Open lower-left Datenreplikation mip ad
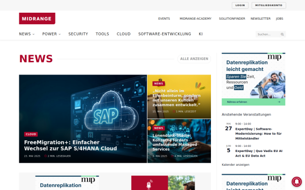Screen dimensions: 305x190 pos(67,183)
